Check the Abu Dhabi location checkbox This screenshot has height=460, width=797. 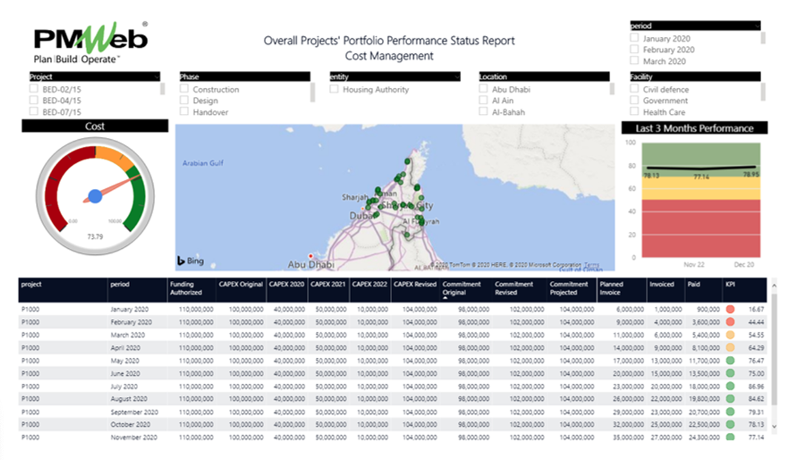pos(483,89)
